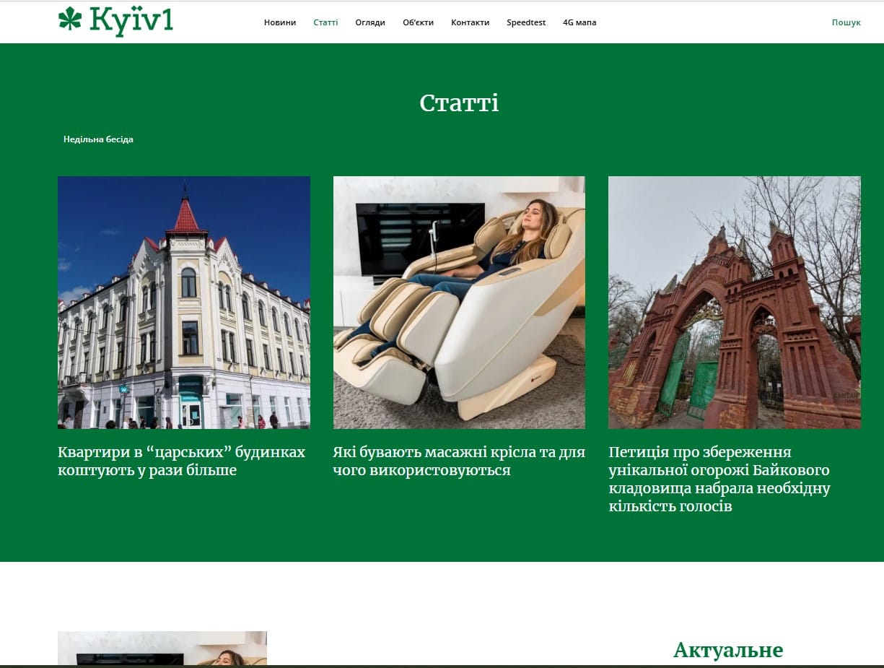This screenshot has height=668, width=884.
Task: Go to the Огляди section
Action: click(x=370, y=22)
